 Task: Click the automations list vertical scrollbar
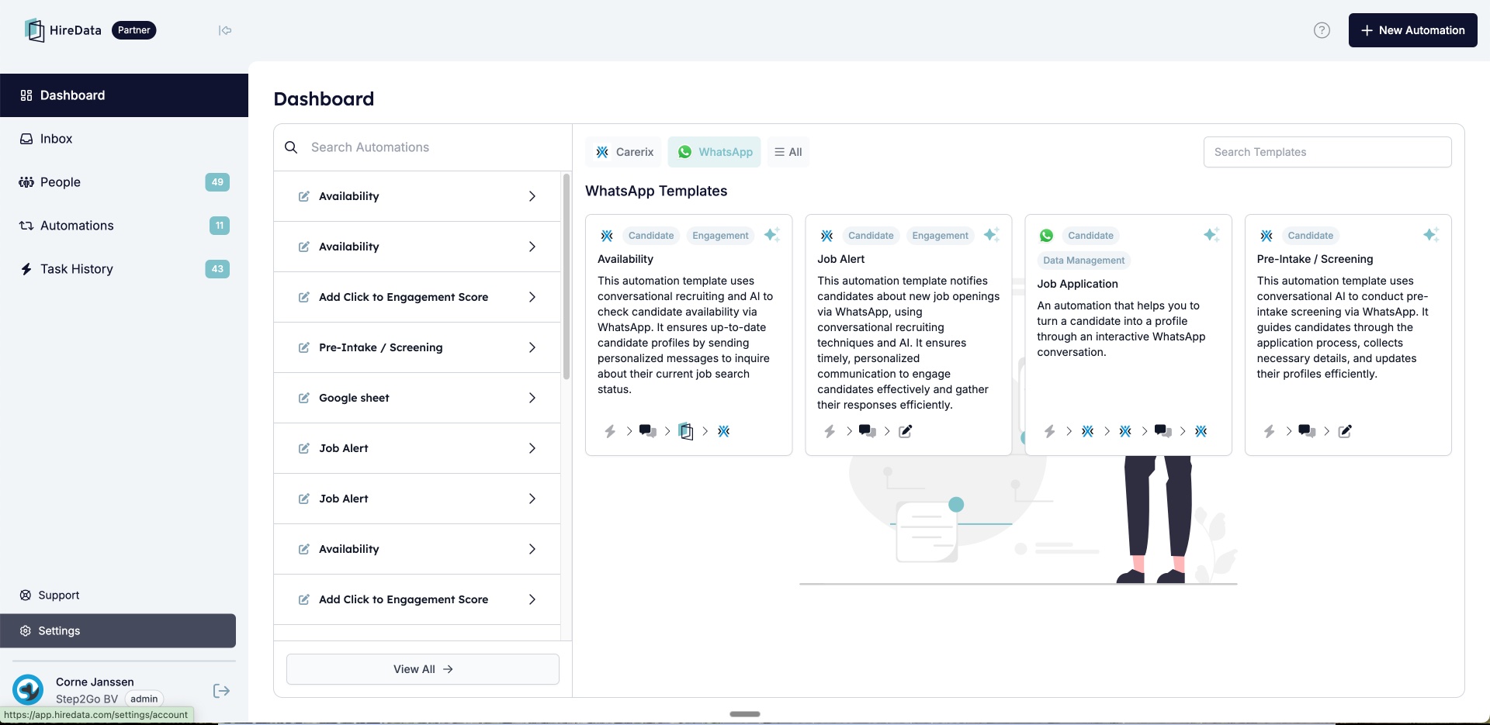(567, 276)
